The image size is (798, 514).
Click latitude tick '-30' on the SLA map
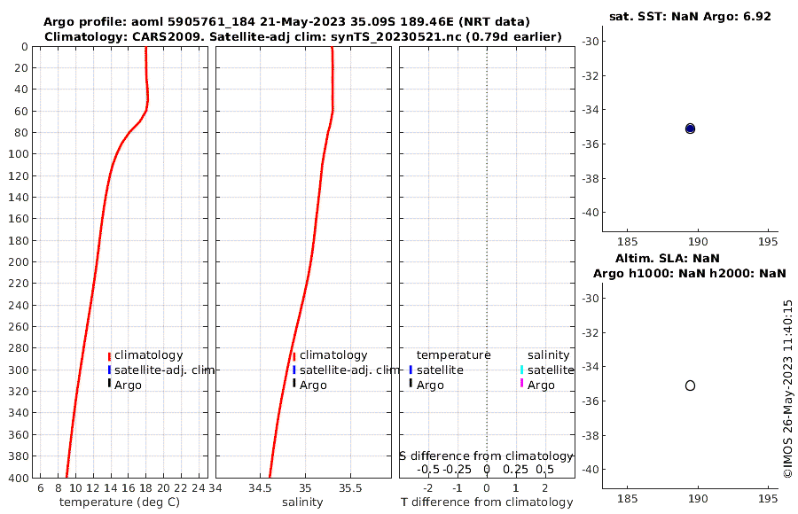click(x=591, y=299)
